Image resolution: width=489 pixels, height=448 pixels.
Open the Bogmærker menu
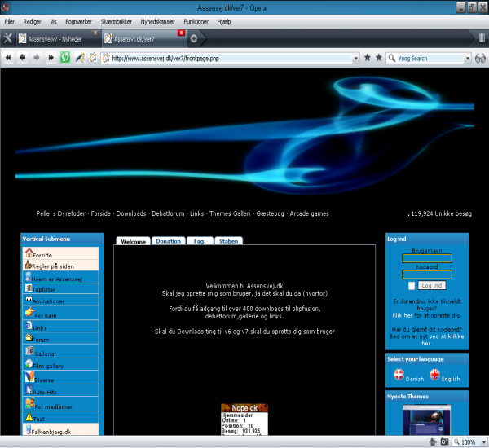[x=78, y=22]
